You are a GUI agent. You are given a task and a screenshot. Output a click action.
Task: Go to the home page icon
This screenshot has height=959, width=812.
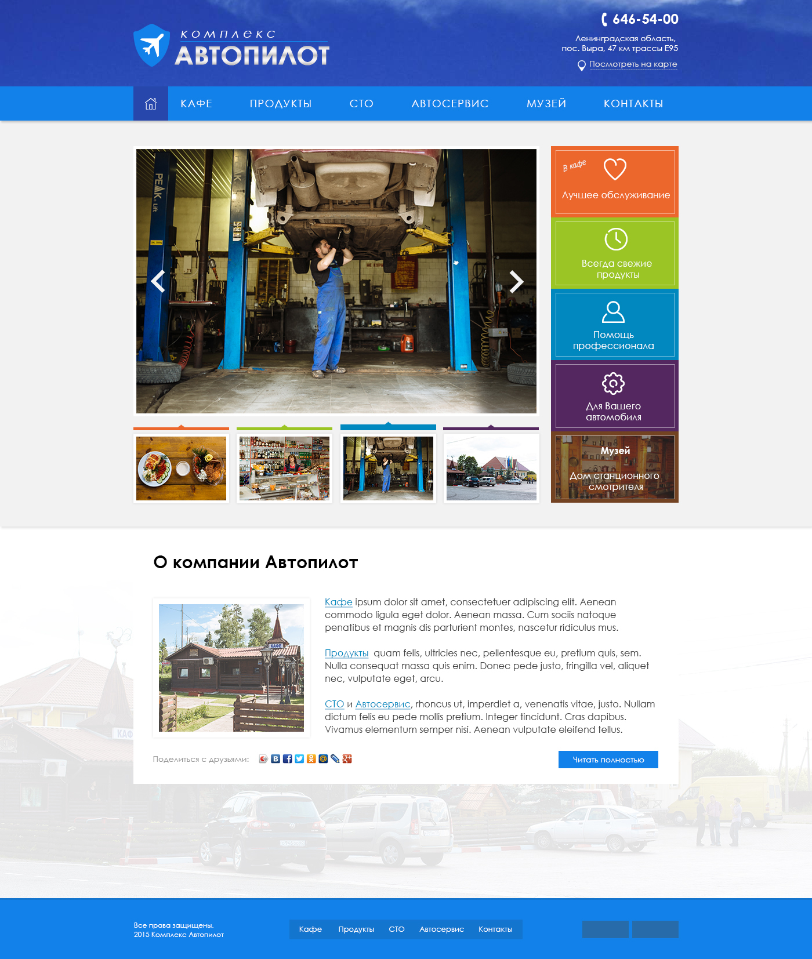click(x=151, y=104)
